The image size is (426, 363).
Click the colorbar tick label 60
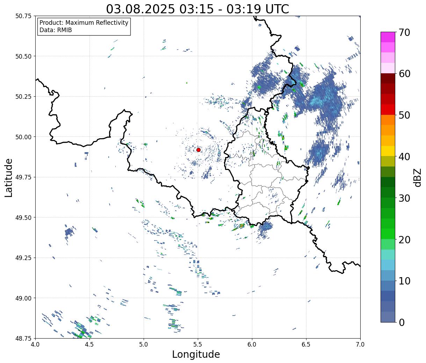(x=404, y=74)
